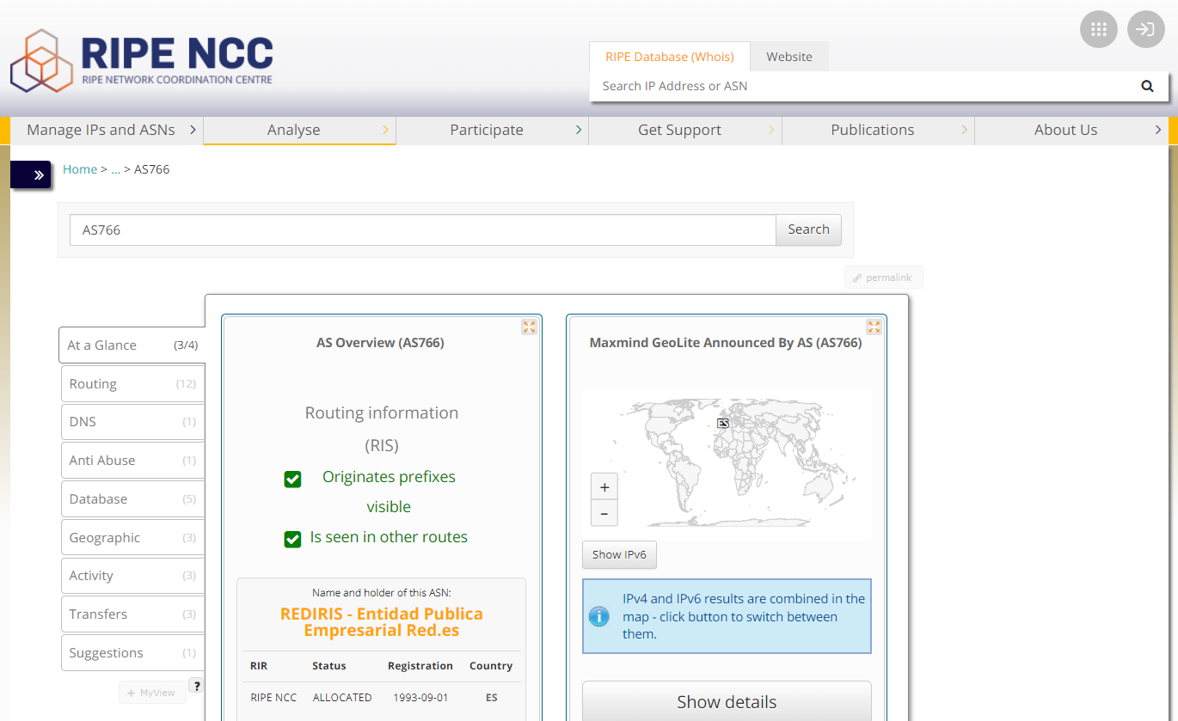Open the apps grid menu icon
Image resolution: width=1178 pixels, height=721 pixels.
[1098, 29]
